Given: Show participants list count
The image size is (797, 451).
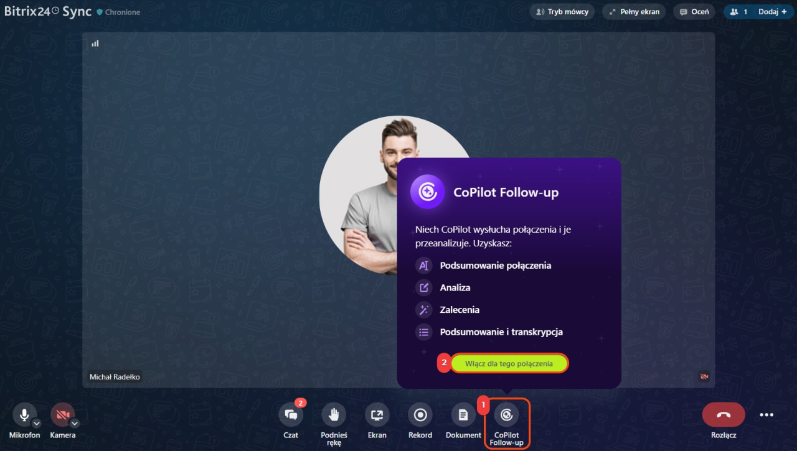Looking at the screenshot, I should (738, 12).
